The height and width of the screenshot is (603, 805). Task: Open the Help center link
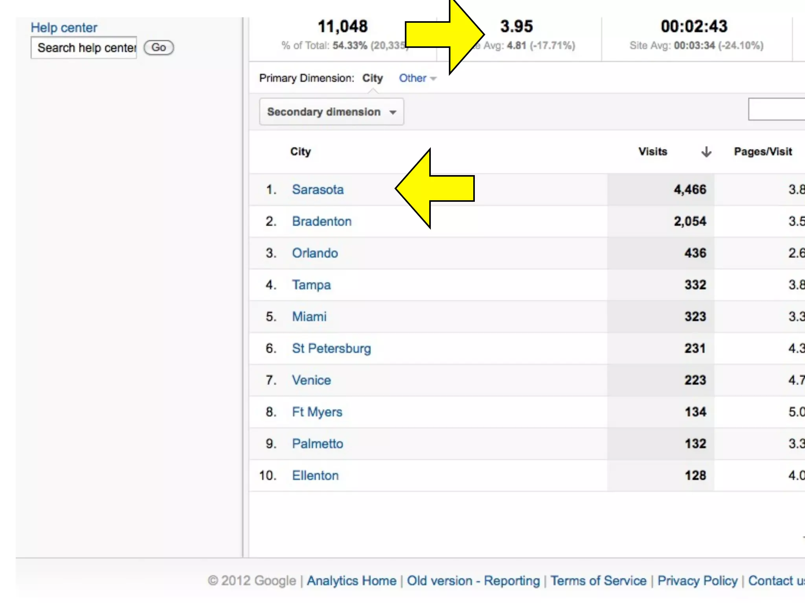pos(64,27)
